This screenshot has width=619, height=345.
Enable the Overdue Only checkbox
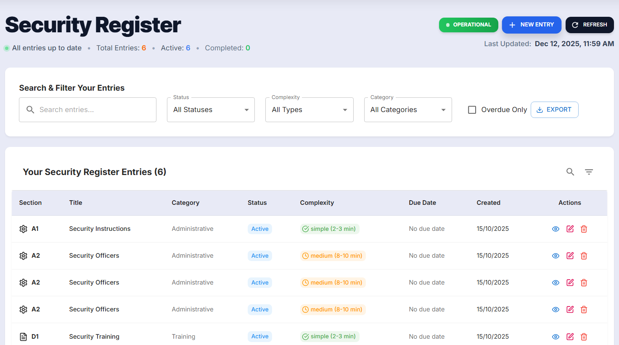coord(472,110)
